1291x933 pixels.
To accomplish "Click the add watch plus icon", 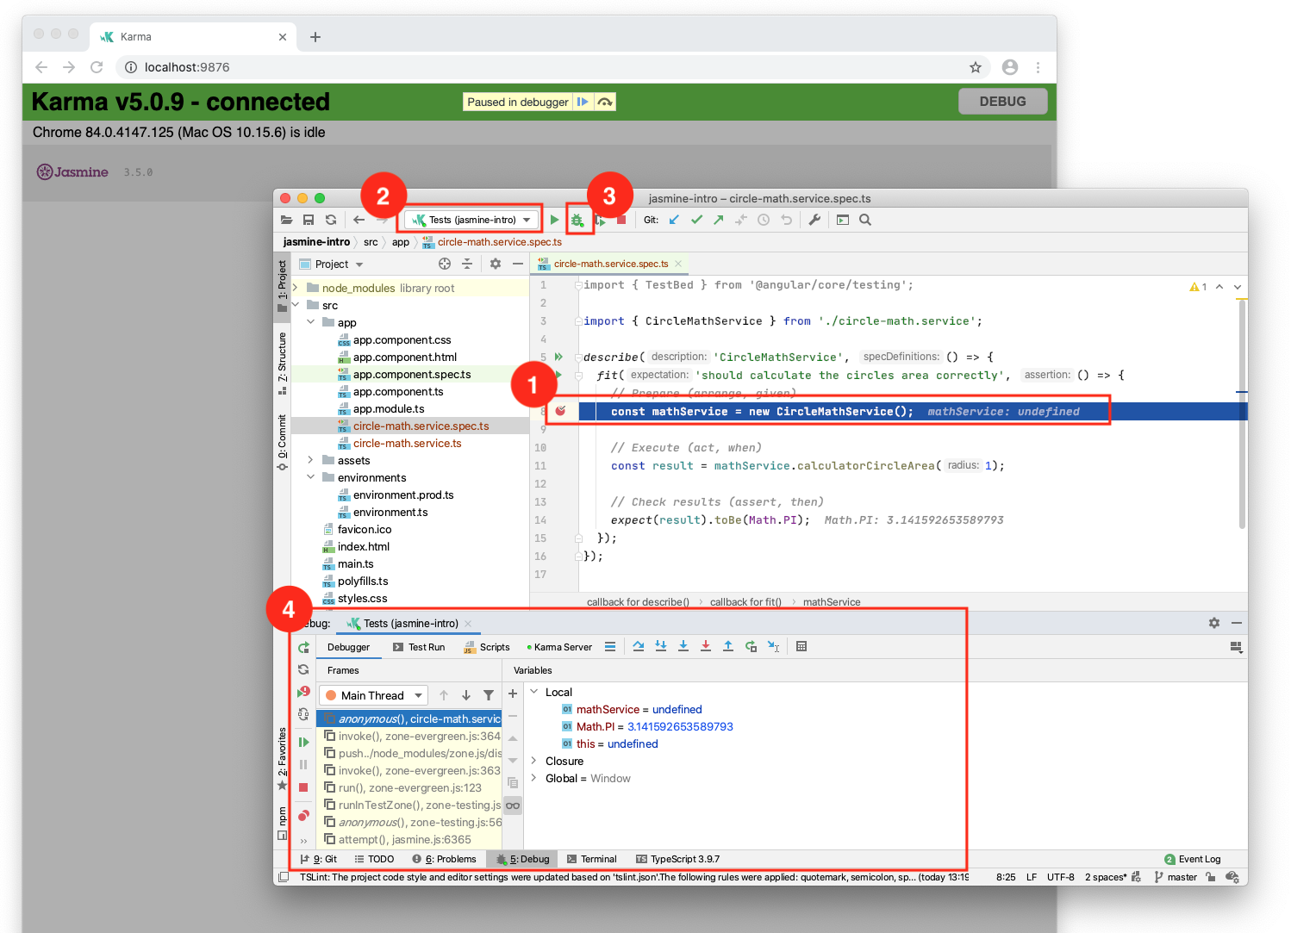I will [x=513, y=694].
